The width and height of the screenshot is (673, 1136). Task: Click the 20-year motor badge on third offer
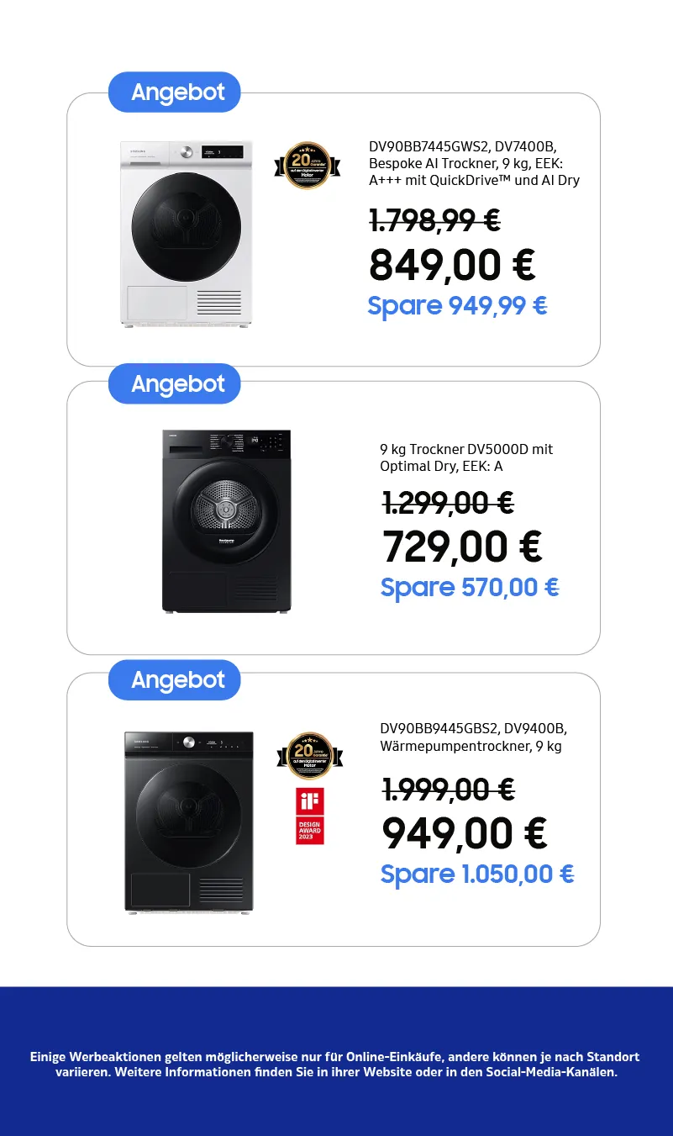pos(309,756)
